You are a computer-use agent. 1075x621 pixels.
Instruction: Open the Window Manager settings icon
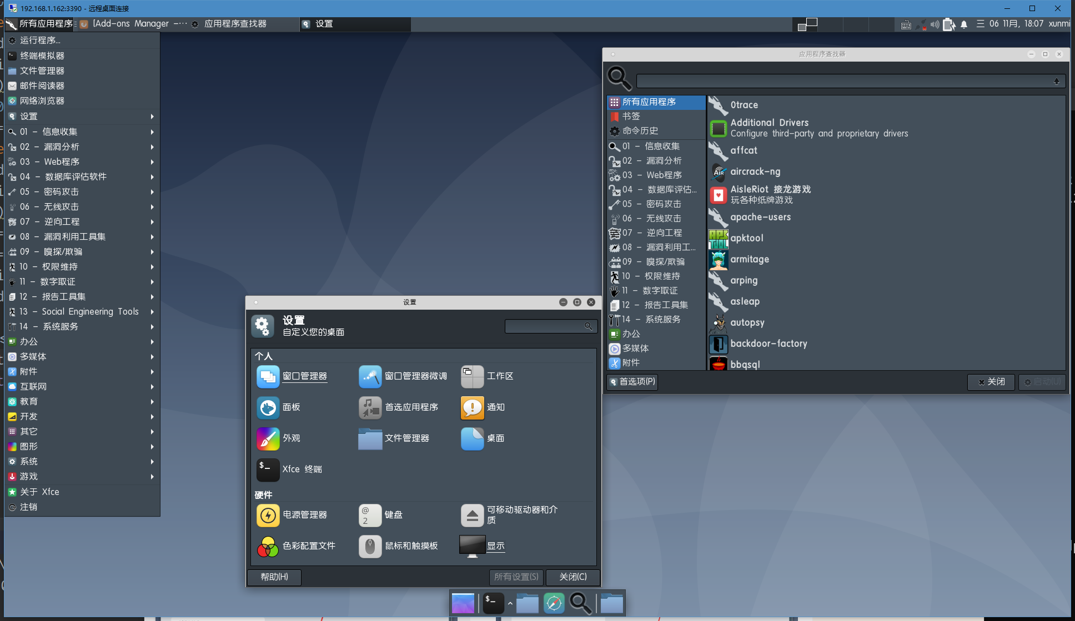pyautogui.click(x=268, y=377)
